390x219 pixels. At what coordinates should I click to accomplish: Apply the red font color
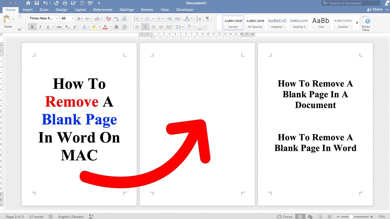105,27
